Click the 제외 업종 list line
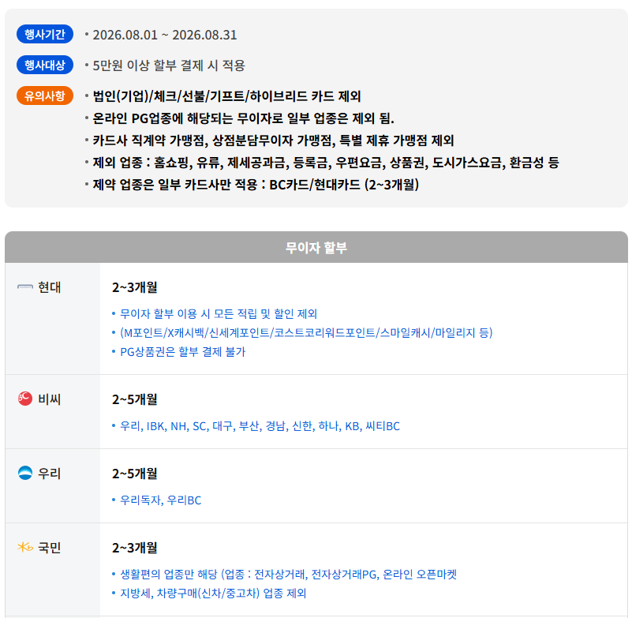Screen dimensions: 632x618 coord(326,163)
